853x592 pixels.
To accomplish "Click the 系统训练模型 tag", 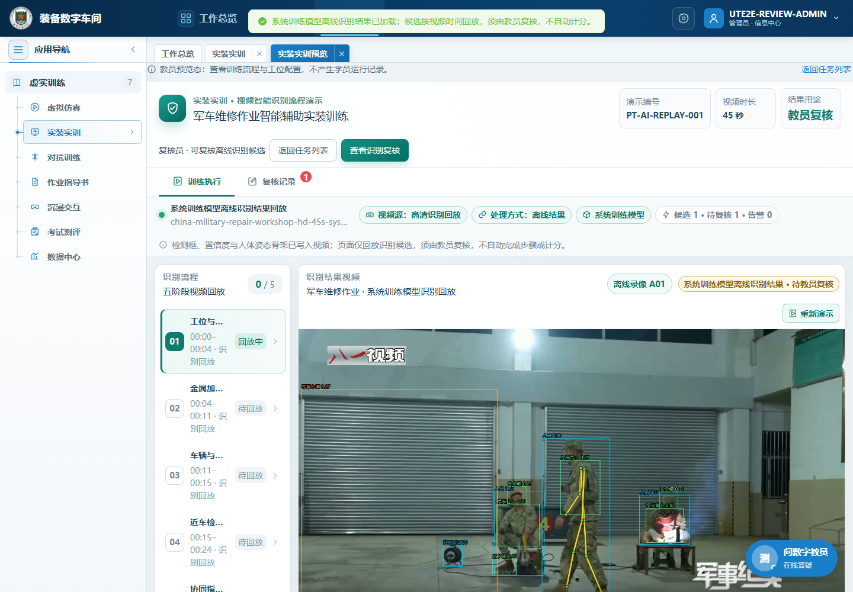I will click(614, 215).
